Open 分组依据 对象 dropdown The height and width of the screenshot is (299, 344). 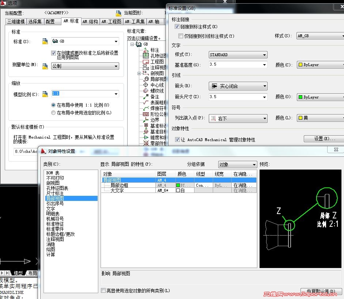238,164
